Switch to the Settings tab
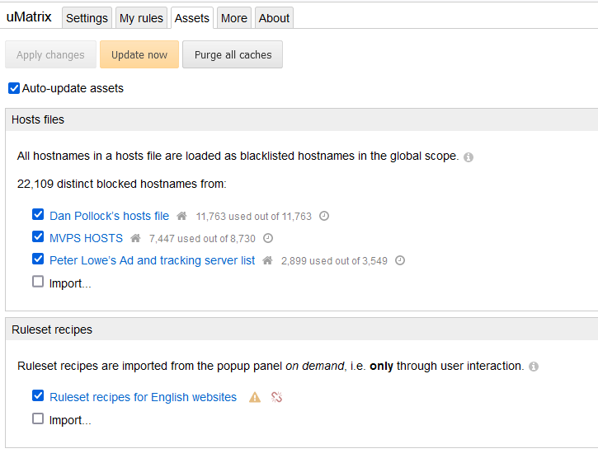Image resolution: width=598 pixels, height=458 pixels. point(87,18)
